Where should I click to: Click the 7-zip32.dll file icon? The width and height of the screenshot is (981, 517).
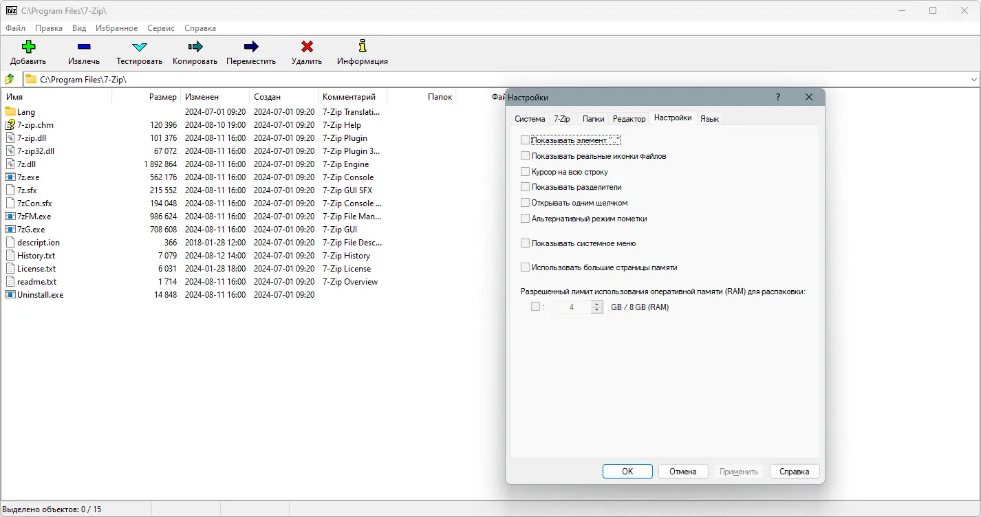(10, 151)
